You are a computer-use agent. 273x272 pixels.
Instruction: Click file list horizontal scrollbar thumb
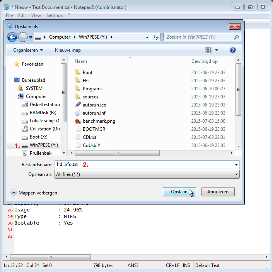117,153
